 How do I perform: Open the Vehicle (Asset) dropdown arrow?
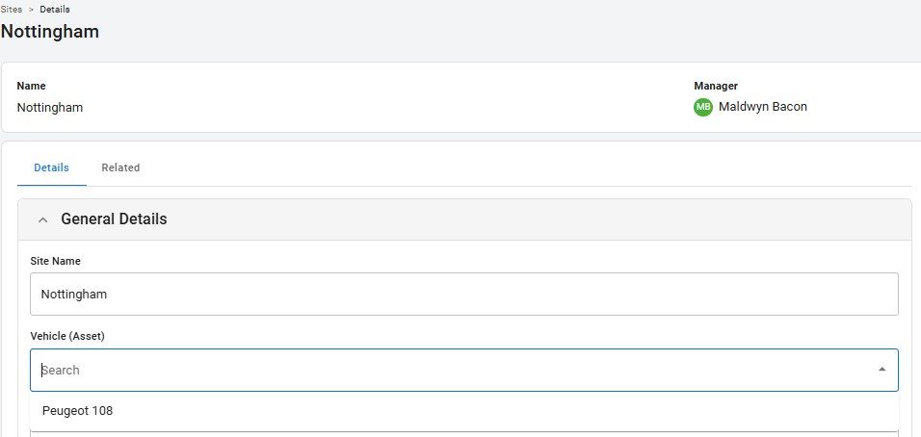click(882, 370)
